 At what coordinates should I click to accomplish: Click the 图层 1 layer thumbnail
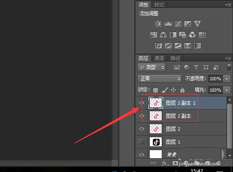tap(156, 142)
